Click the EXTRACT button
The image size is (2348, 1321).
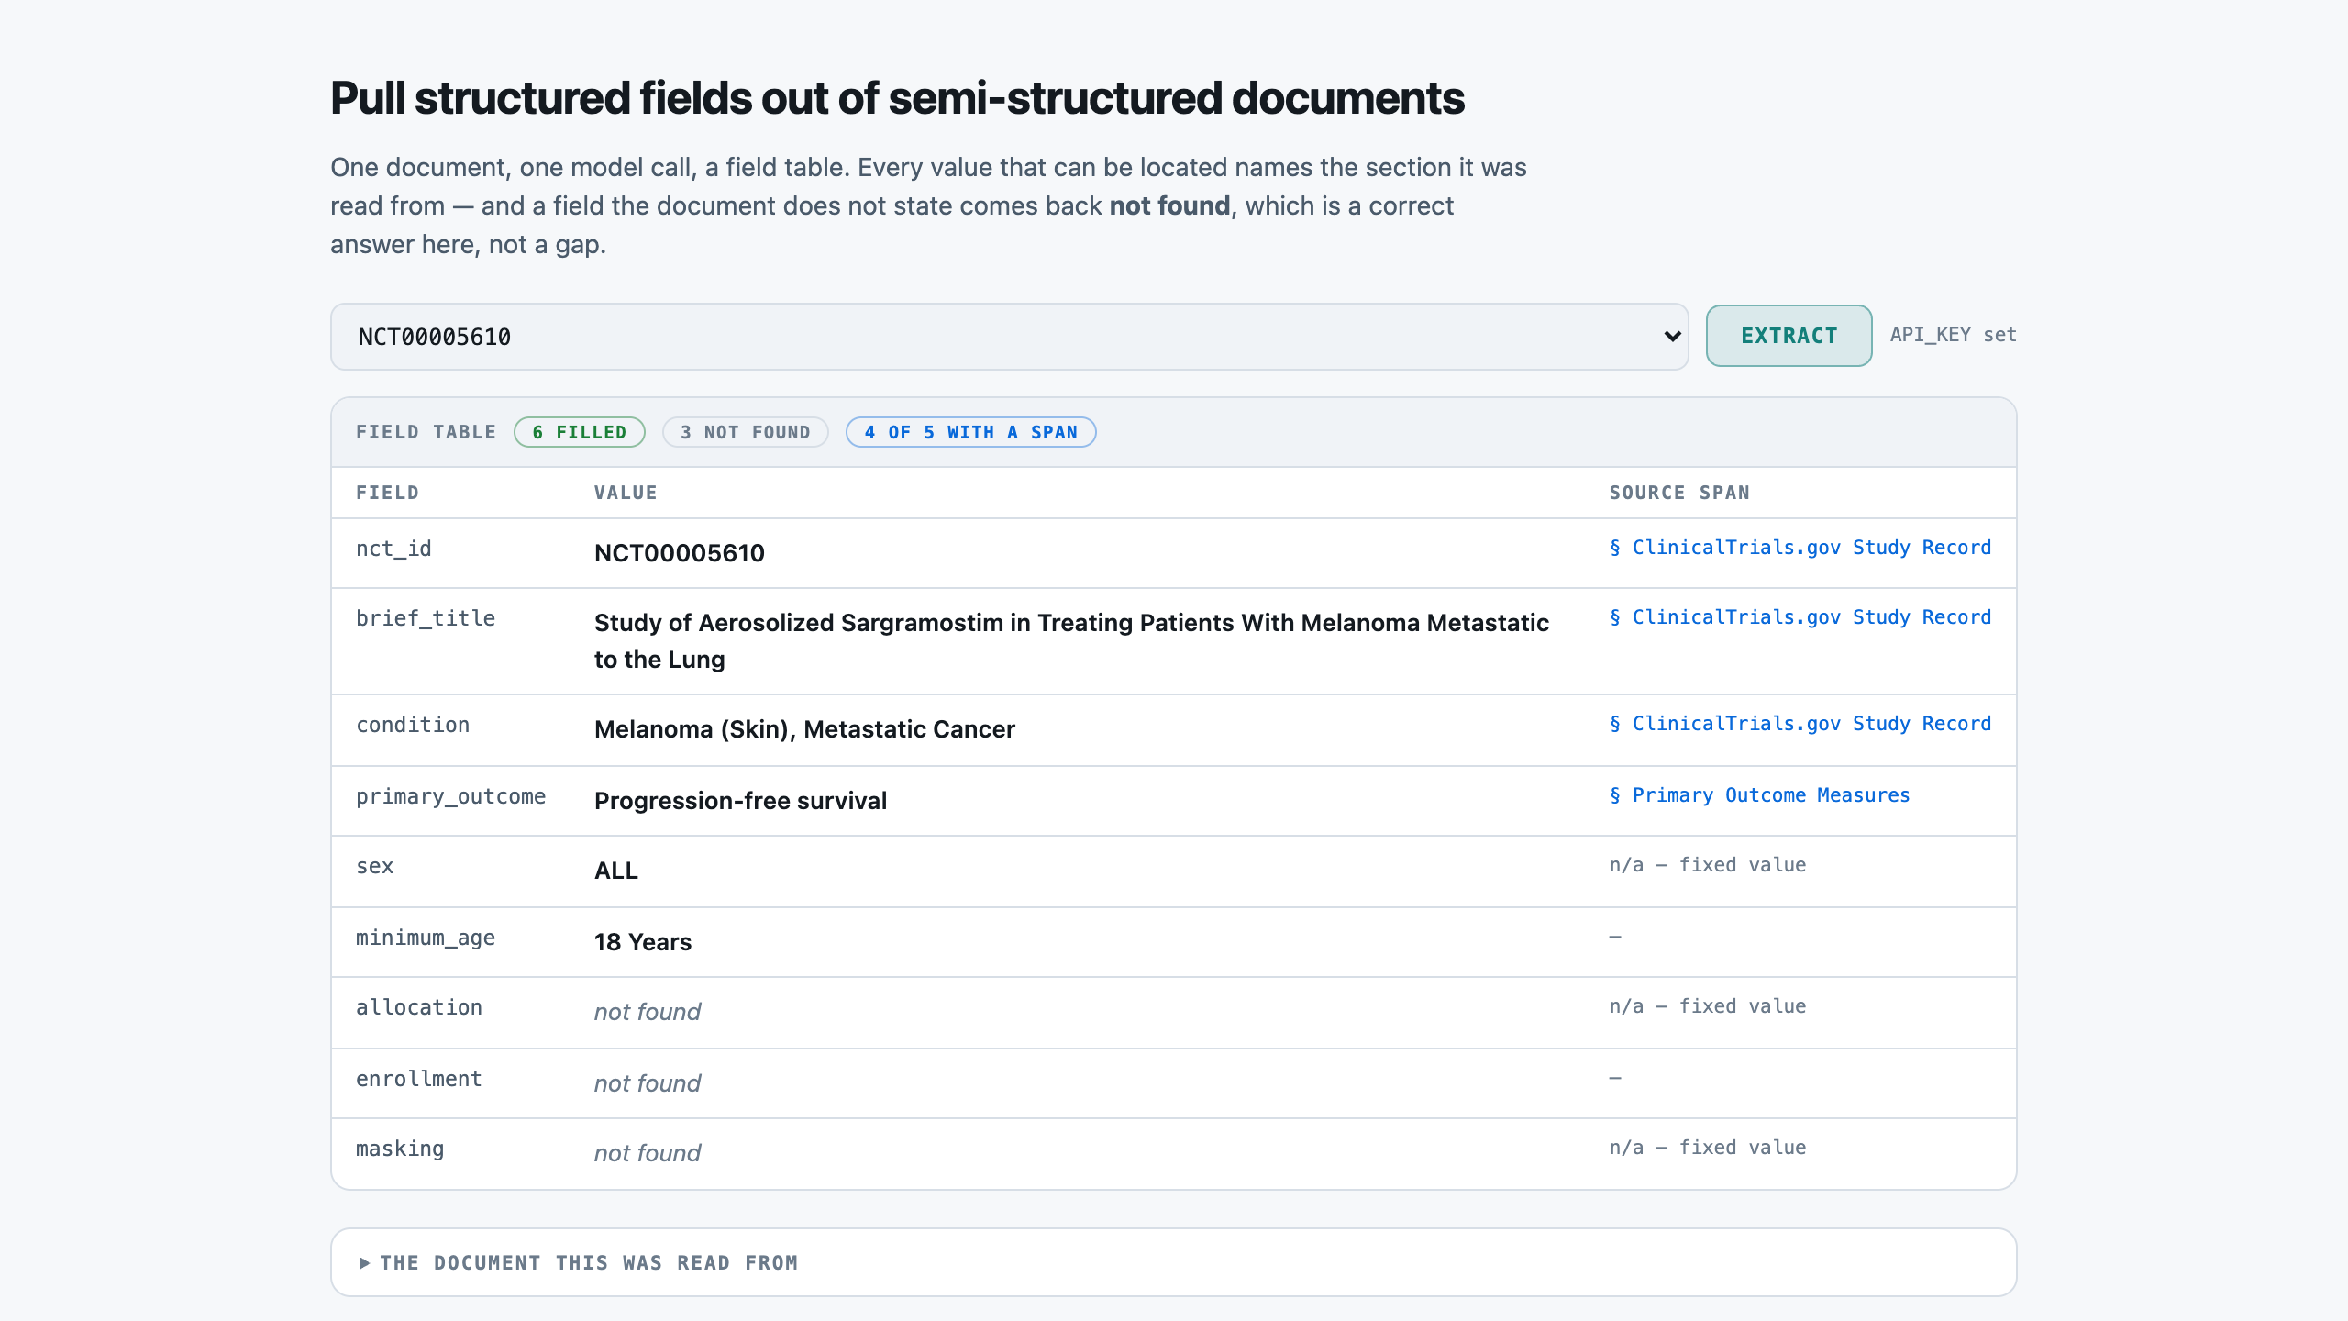click(1789, 336)
